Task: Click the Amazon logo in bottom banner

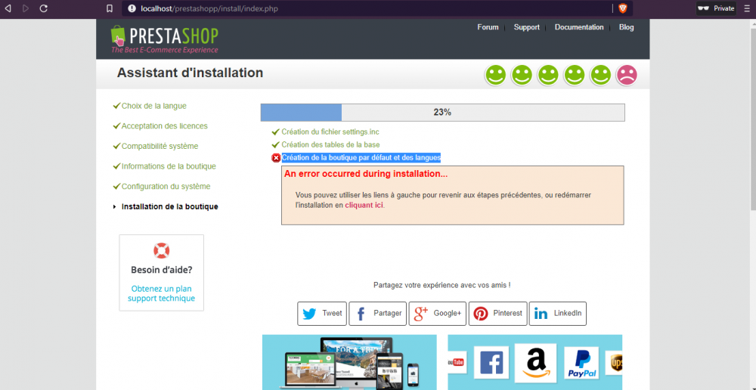Action: coord(535,362)
